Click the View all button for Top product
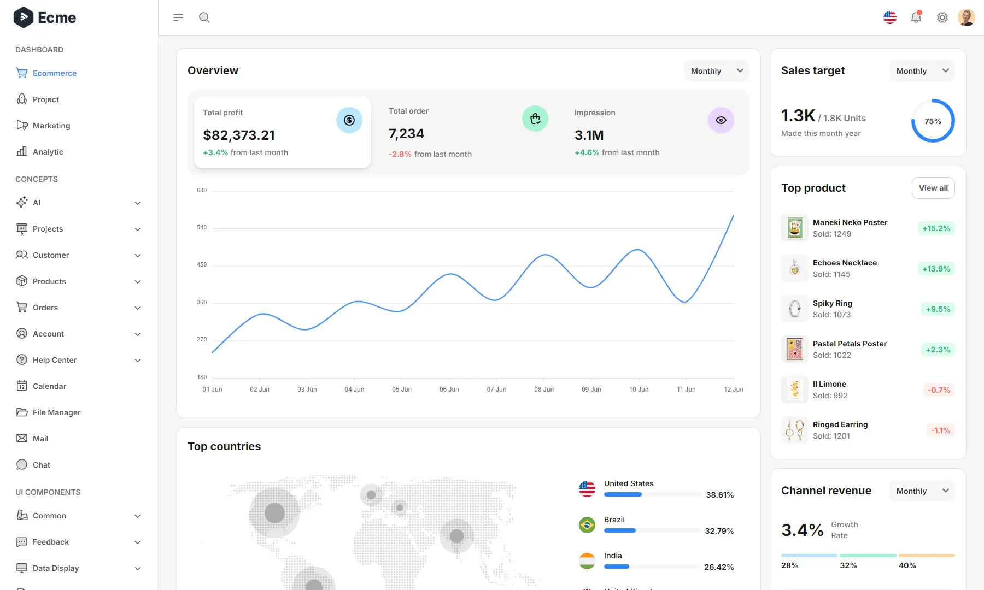Viewport: 984px width, 590px height. pyautogui.click(x=933, y=187)
